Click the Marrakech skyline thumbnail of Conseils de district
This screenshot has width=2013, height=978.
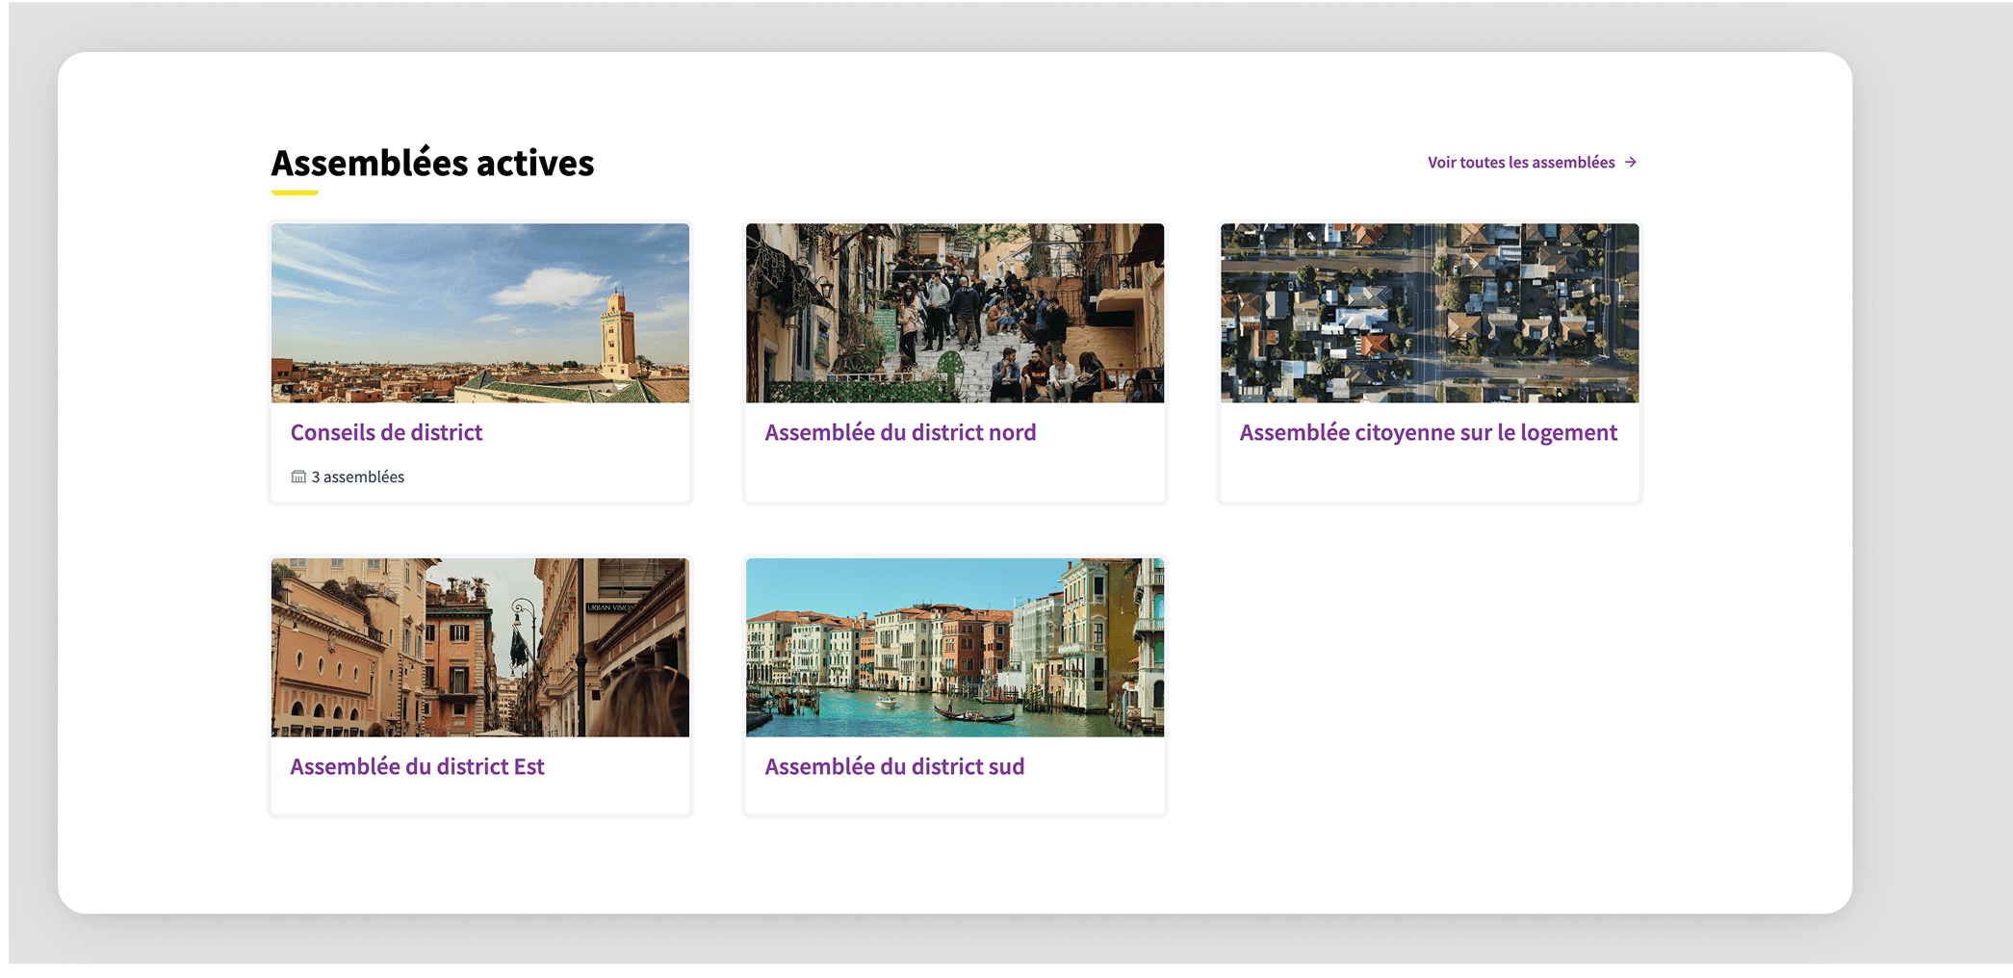click(x=480, y=313)
